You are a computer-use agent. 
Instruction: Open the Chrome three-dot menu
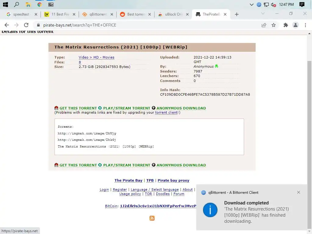[305, 25]
